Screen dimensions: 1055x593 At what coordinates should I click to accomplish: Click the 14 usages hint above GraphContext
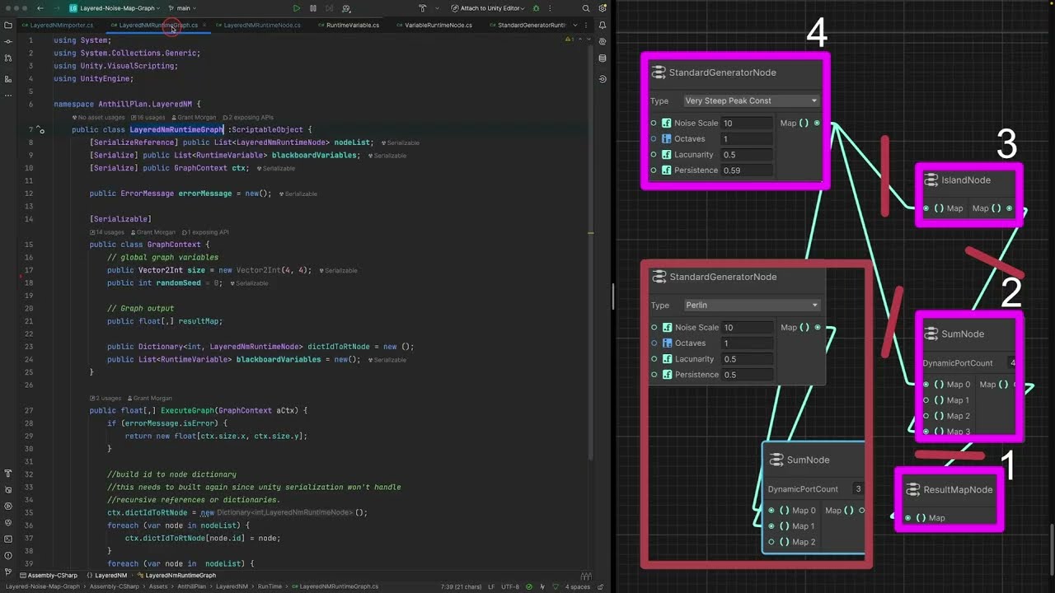(108, 232)
